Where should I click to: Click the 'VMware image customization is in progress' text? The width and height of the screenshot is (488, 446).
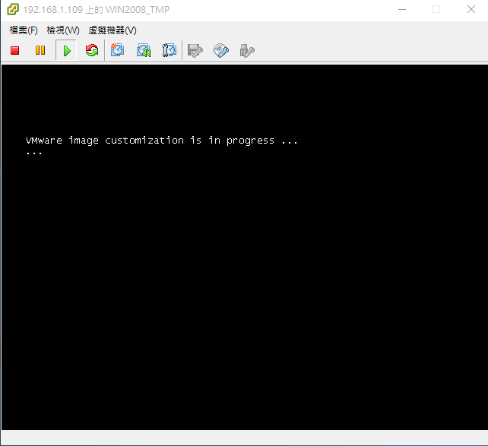click(x=161, y=141)
